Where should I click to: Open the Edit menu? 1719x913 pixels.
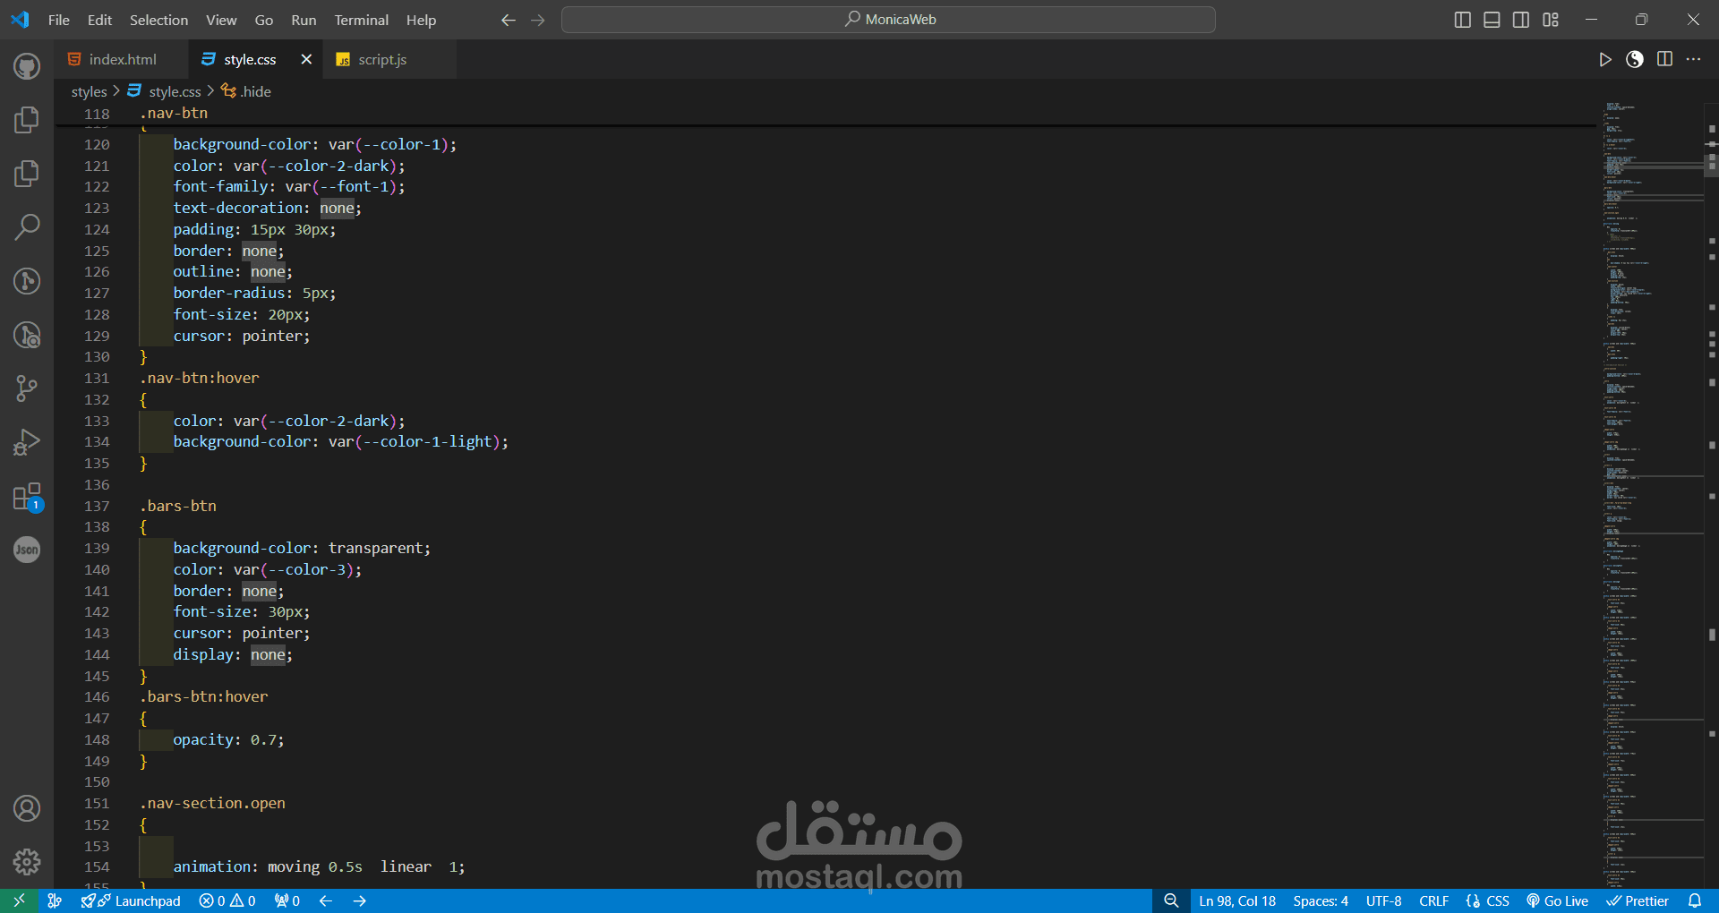tap(99, 20)
